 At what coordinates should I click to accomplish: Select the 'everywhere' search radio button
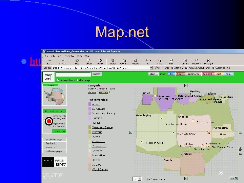[x=58, y=80]
